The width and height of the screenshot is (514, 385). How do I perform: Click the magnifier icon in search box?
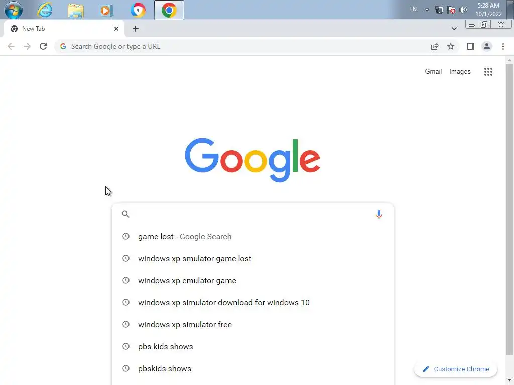tap(126, 214)
